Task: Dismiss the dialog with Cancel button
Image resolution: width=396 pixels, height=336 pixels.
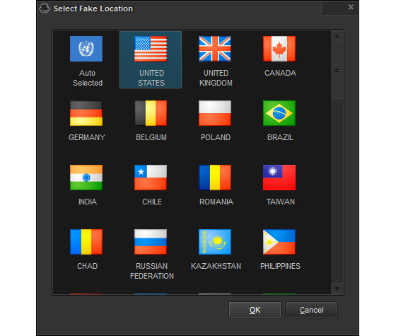Action: (x=311, y=310)
